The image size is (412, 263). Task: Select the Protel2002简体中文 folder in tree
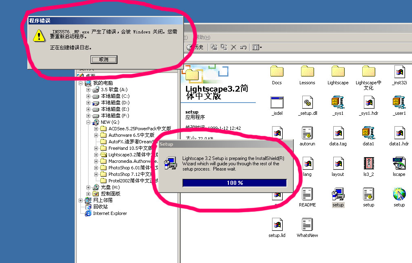pyautogui.click(x=133, y=181)
